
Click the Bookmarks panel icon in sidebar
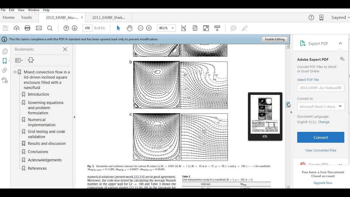5,61
